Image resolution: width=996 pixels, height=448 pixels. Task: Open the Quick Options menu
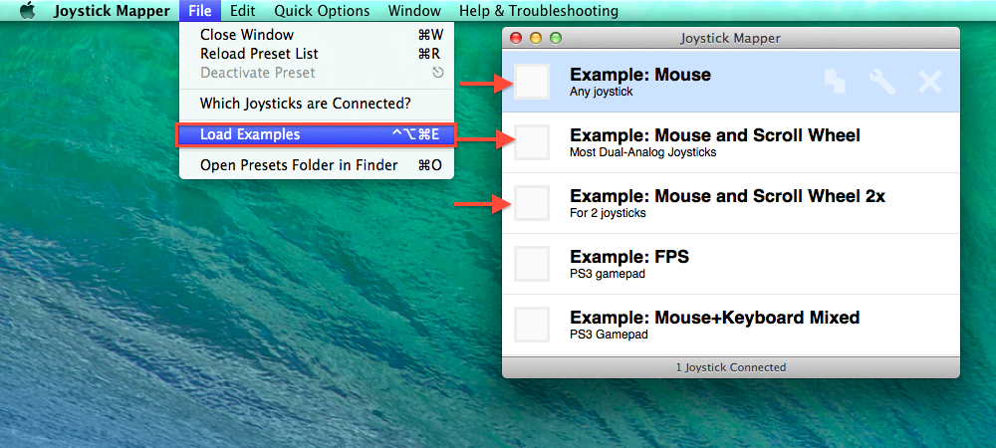tap(322, 11)
